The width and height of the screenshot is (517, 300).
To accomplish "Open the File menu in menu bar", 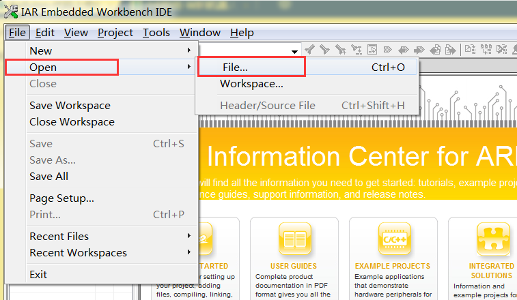I will pyautogui.click(x=17, y=33).
